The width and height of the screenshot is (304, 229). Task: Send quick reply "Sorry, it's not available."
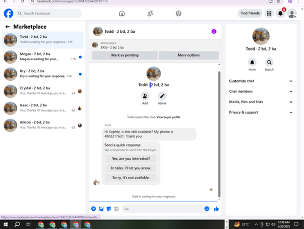tap(131, 177)
